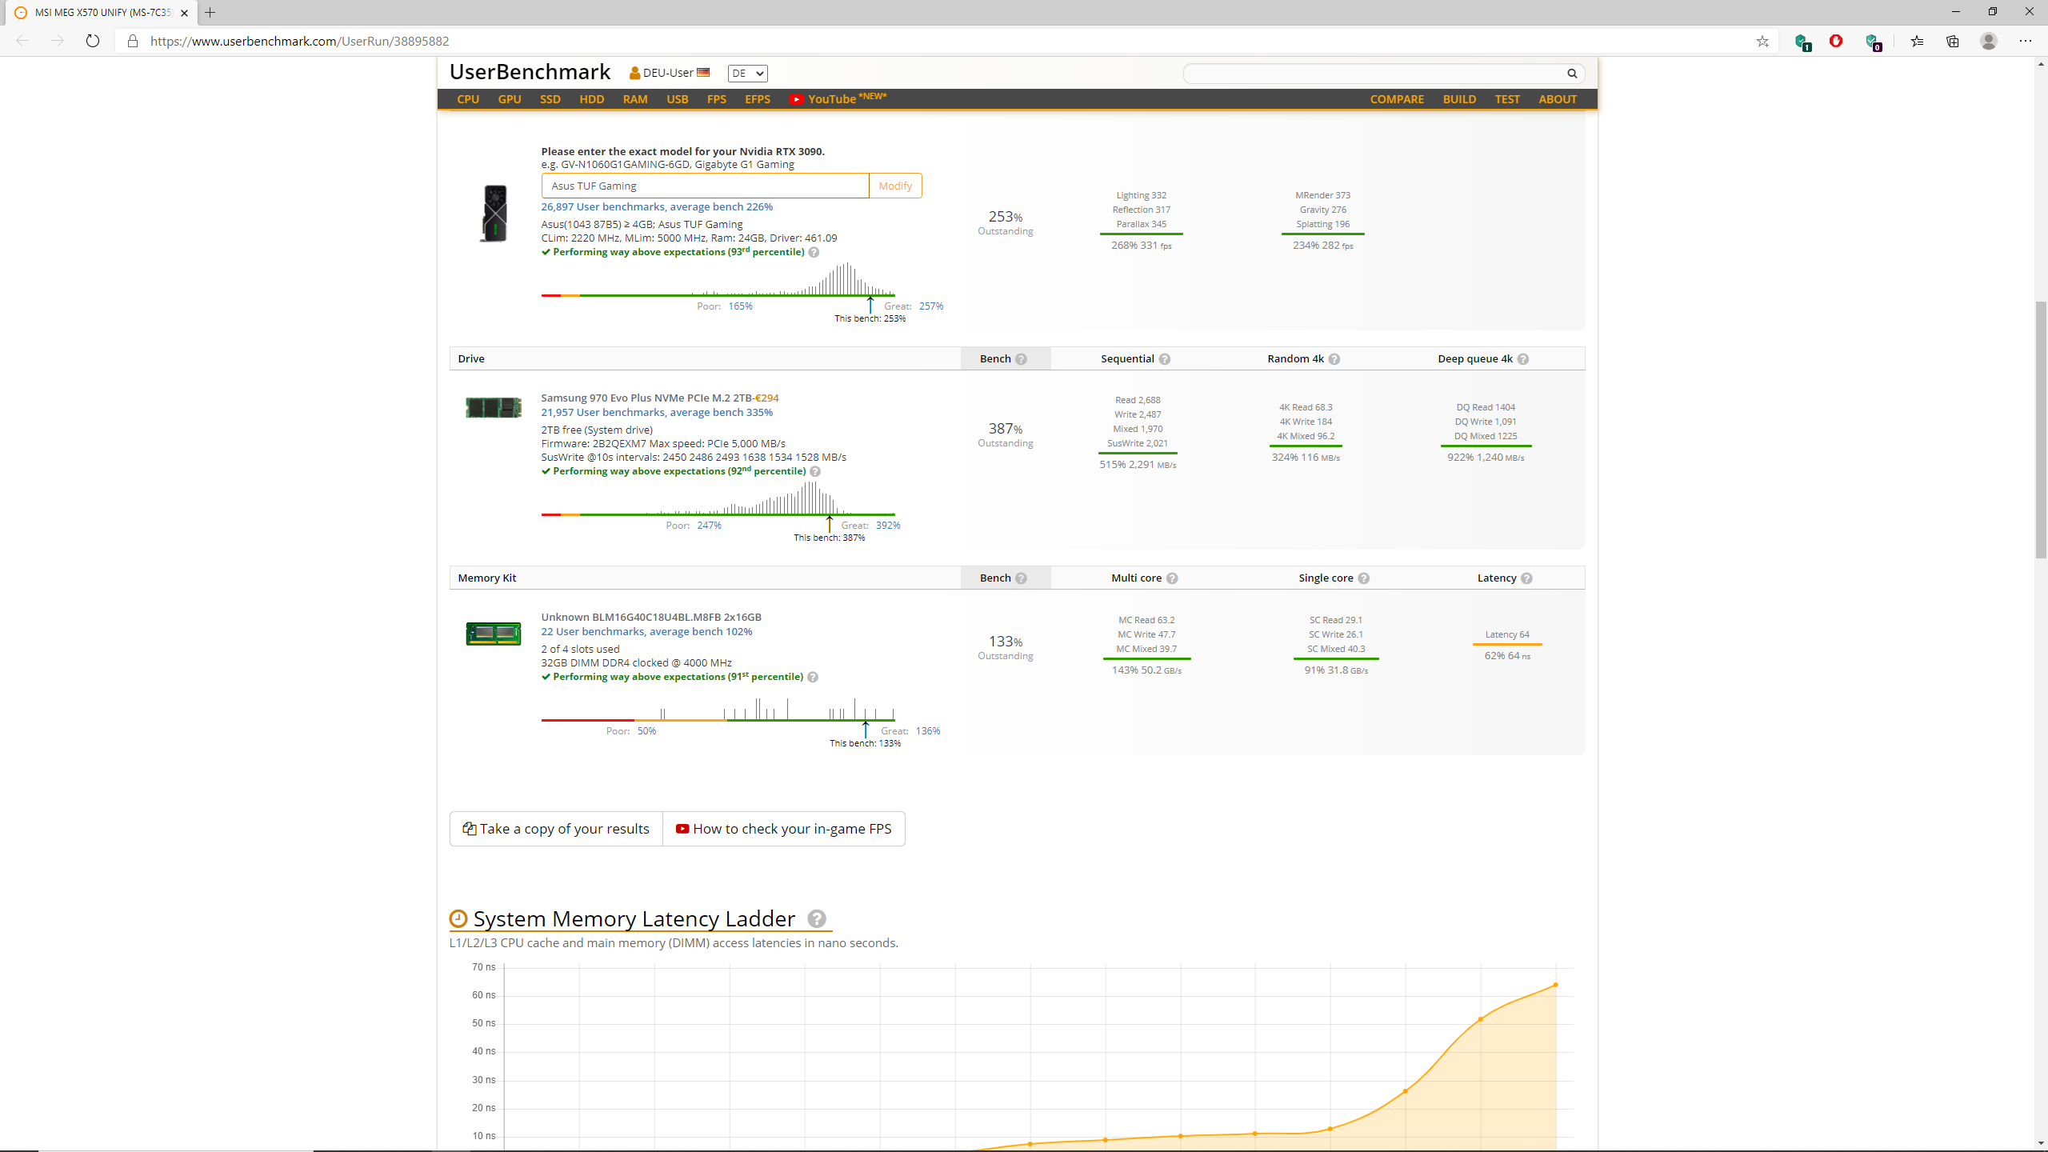Click the Samsung 970 Evo Plus SSD thumbnail
The image size is (2048, 1152).
point(493,407)
